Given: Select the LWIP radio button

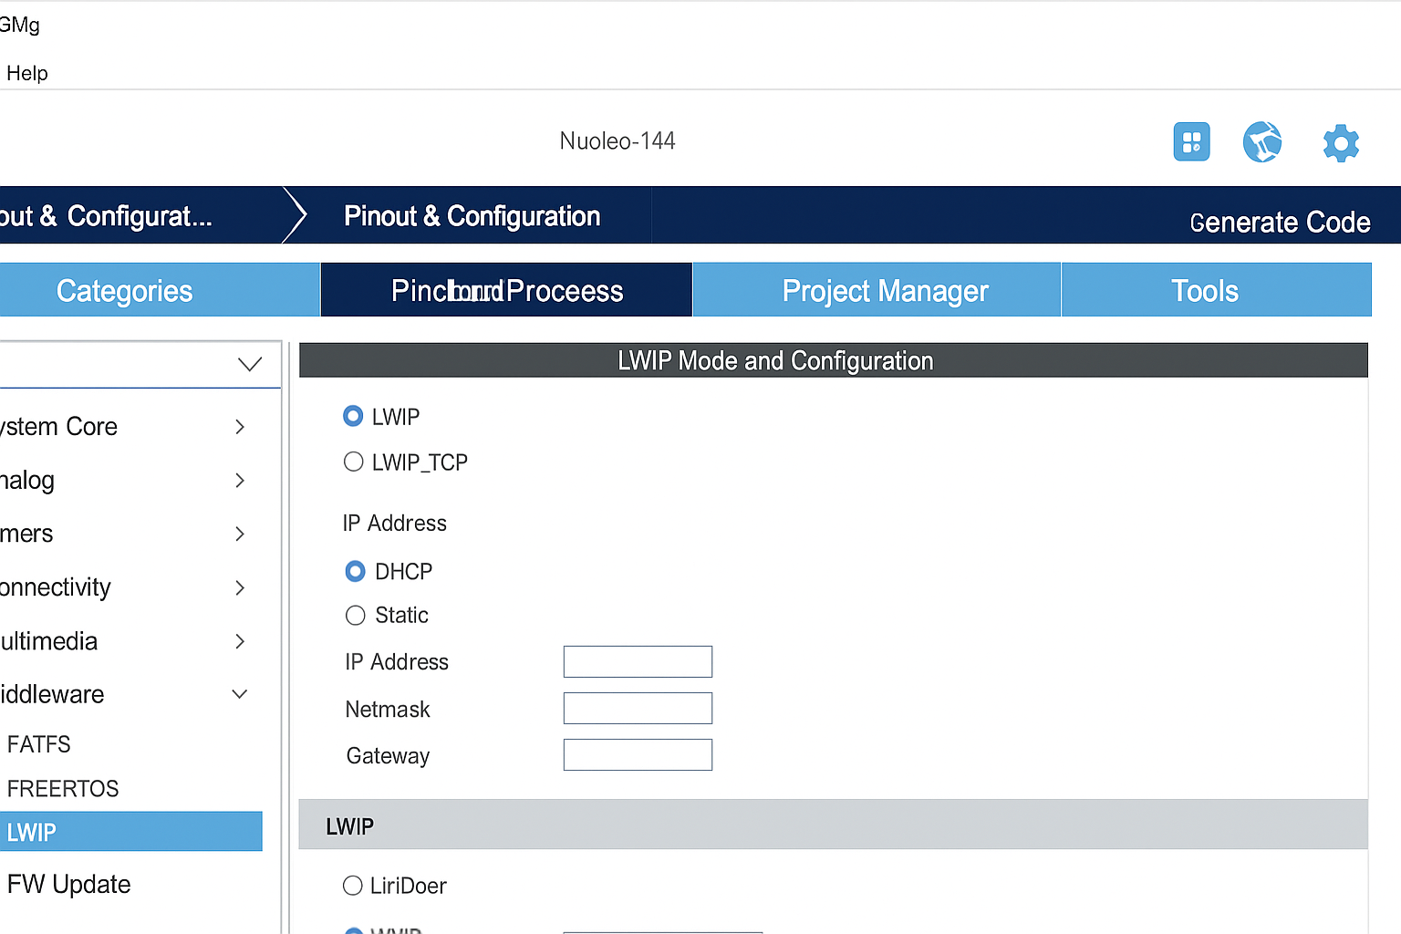Looking at the screenshot, I should tap(353, 416).
